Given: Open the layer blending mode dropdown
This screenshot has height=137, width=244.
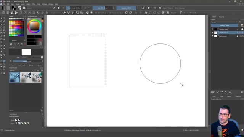Looking at the screenshot, I should [225, 22].
